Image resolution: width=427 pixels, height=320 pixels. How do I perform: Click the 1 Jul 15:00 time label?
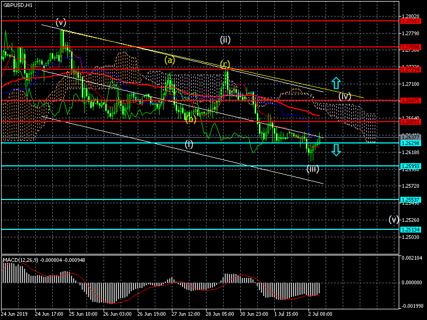click(x=286, y=314)
